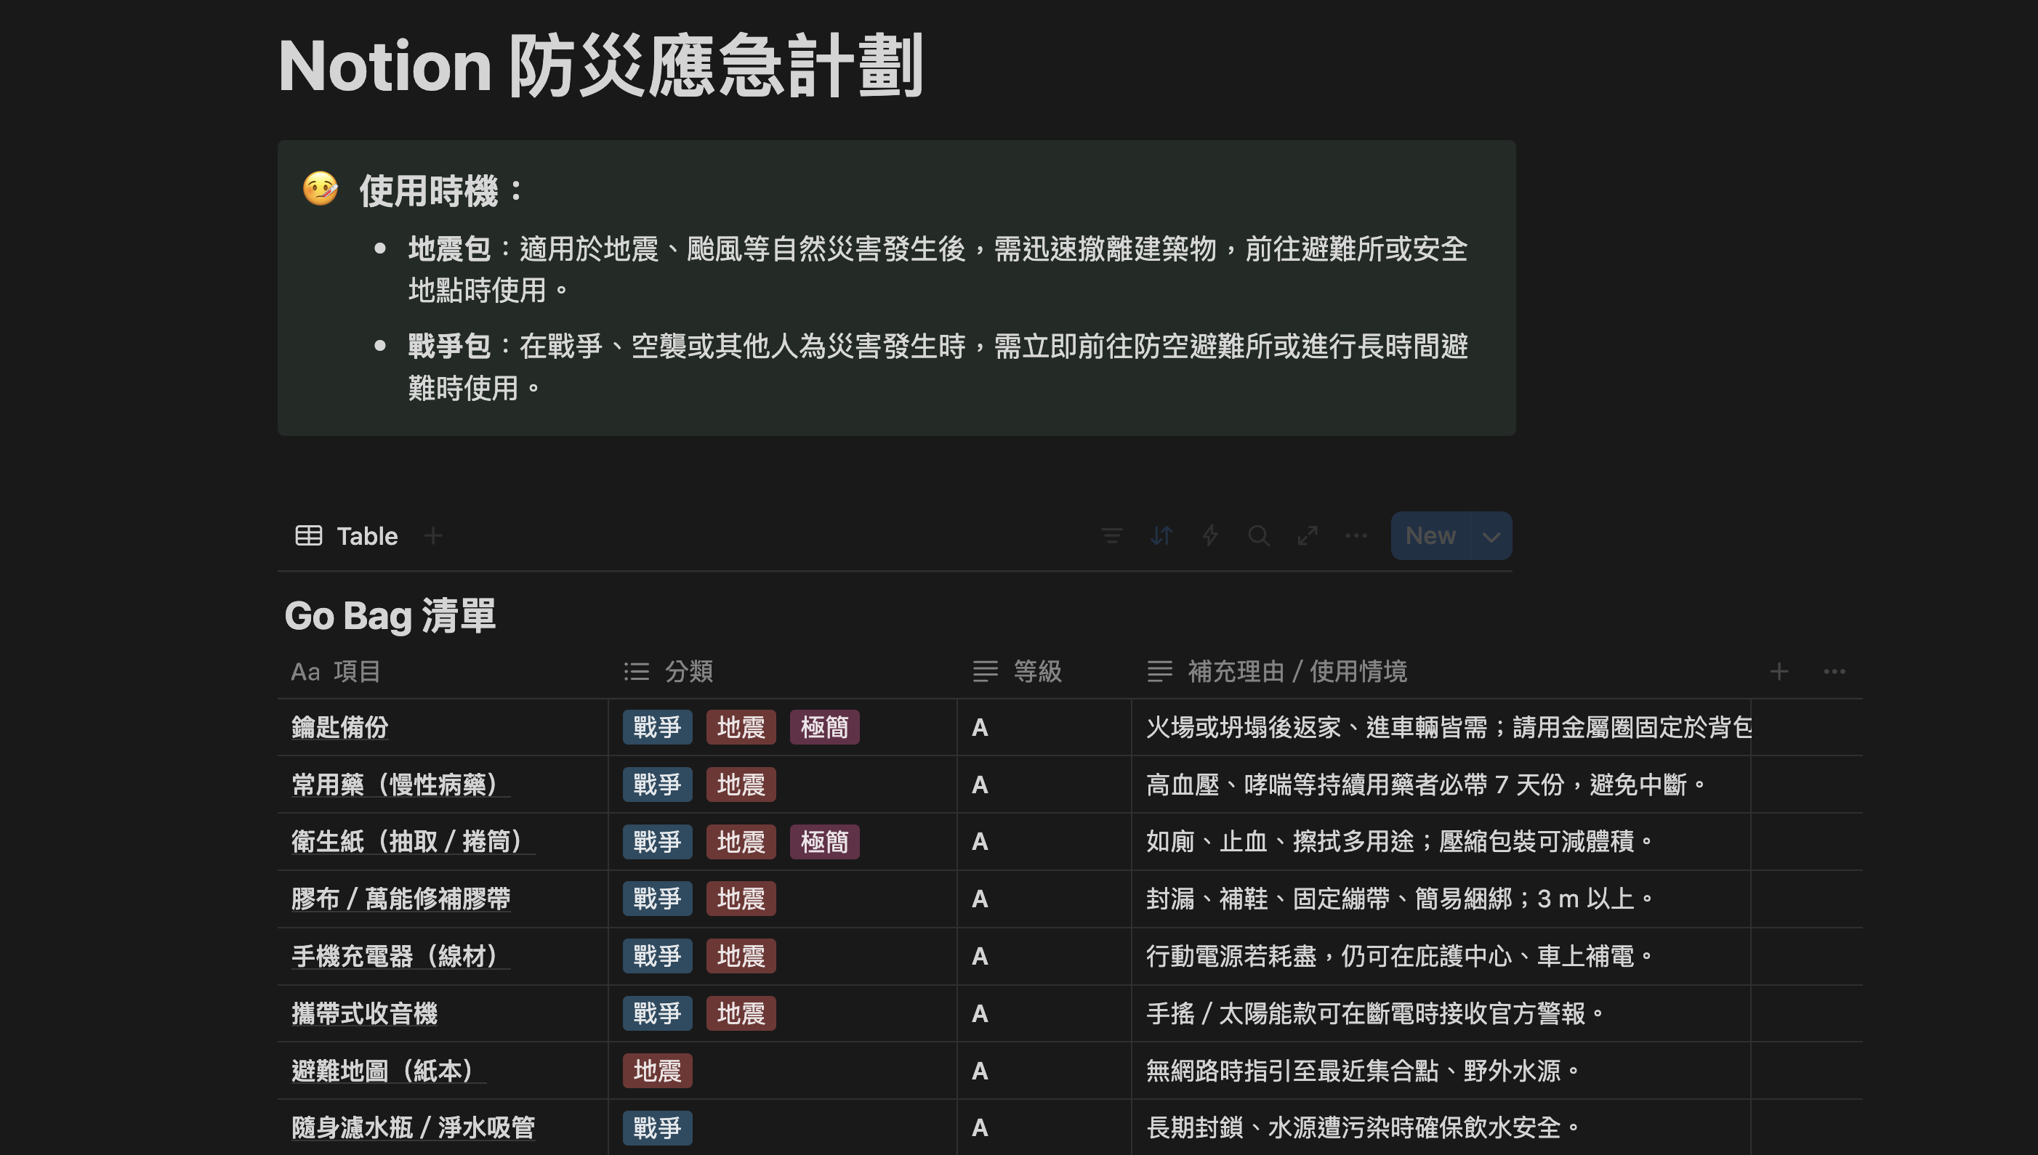This screenshot has width=2038, height=1155.
Task: Click the text 封漏、補鞋、固定繃帶
Action: click(x=1268, y=899)
